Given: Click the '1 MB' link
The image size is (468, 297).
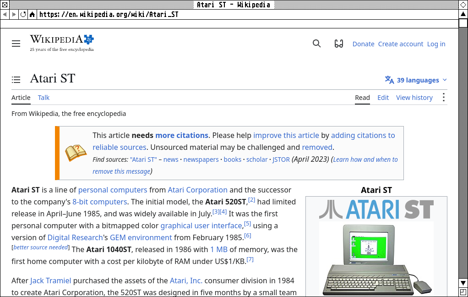Looking at the screenshot, I should pyautogui.click(x=219, y=249).
